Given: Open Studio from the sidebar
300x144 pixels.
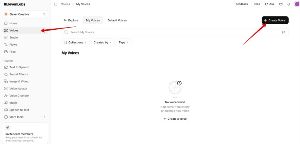Looking at the screenshot, I should (x=25, y=38).
